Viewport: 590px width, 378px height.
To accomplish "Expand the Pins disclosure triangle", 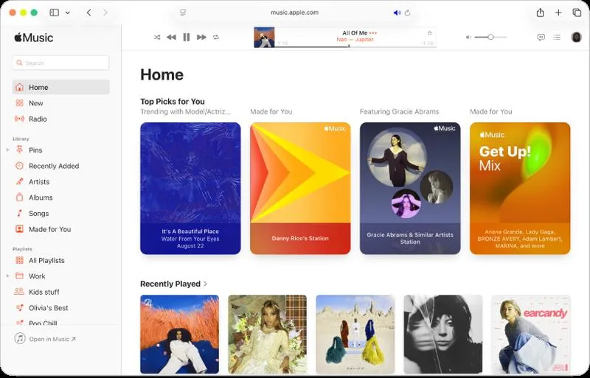I will click(x=7, y=150).
